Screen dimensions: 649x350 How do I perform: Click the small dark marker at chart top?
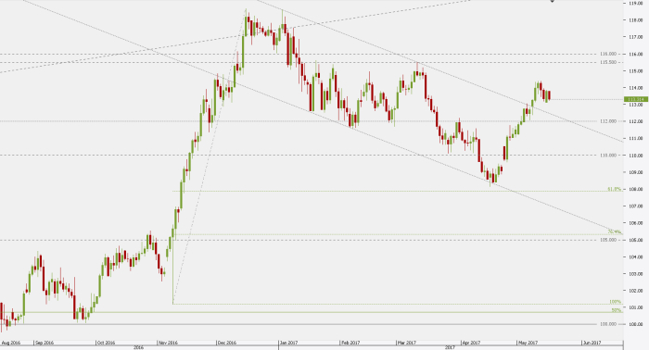pos(552,1)
